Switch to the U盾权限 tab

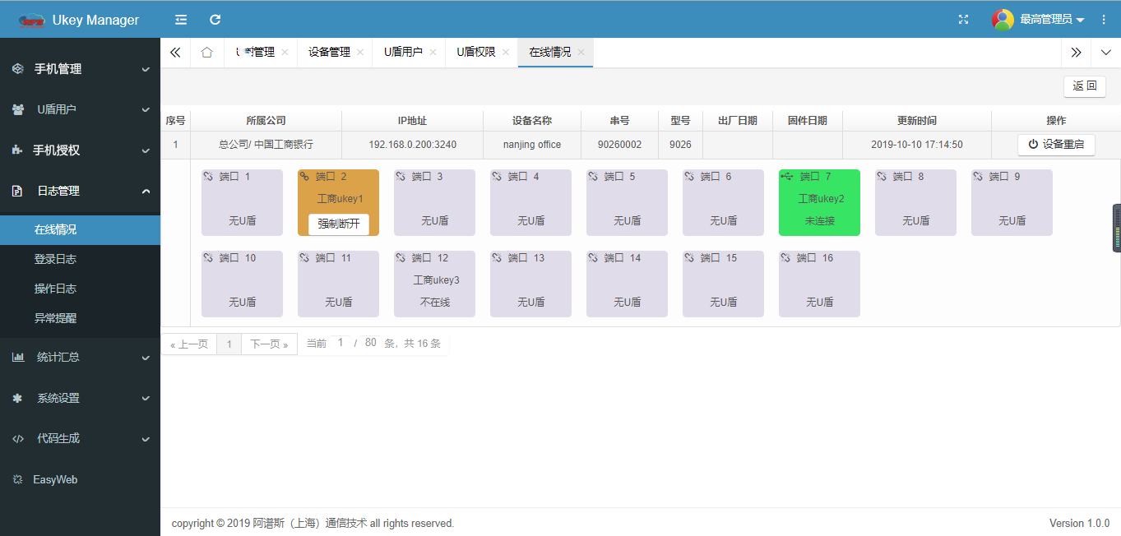click(x=476, y=52)
